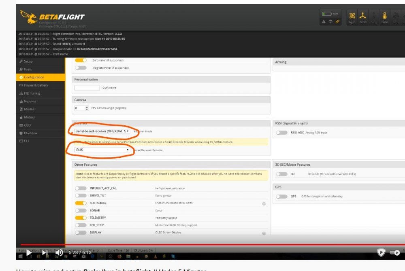Click the failsafe parachute status icon
Screen dimensions: 405x271
[330, 22]
